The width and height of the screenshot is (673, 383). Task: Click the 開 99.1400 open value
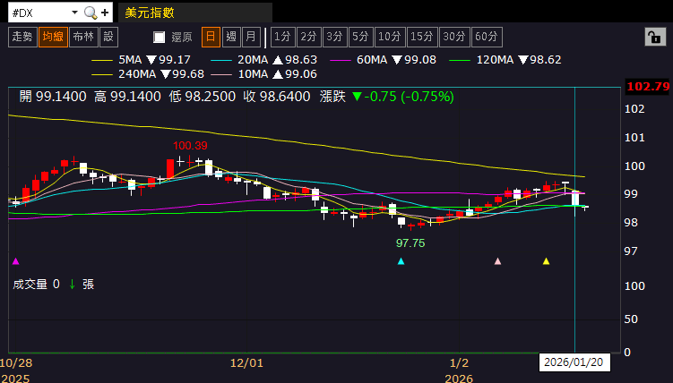pos(53,97)
